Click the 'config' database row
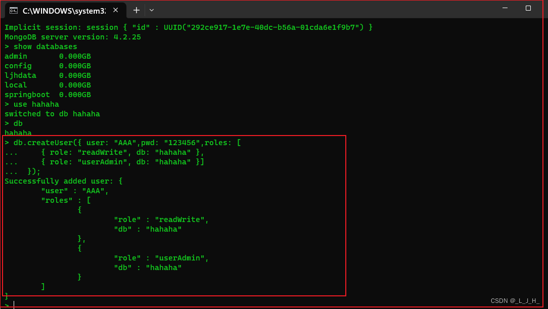The width and height of the screenshot is (548, 309). 48,66
